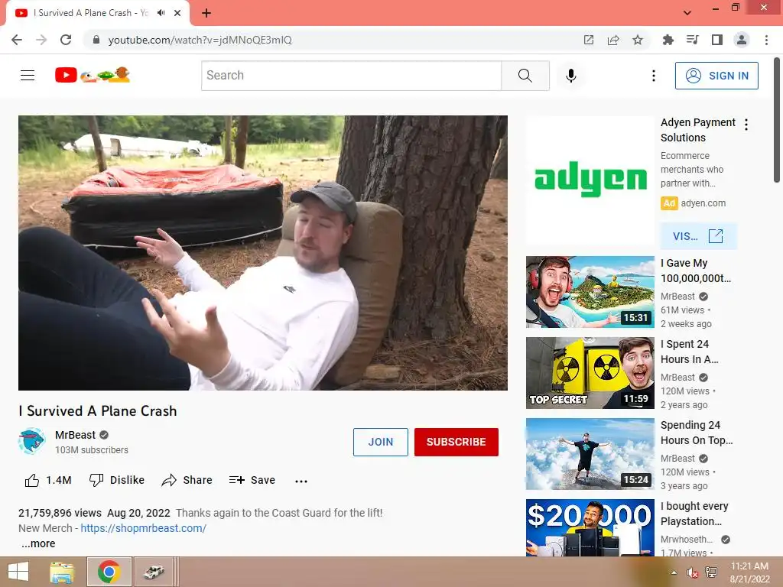Click the JOIN membership button
The height and width of the screenshot is (587, 783).
[381, 442]
